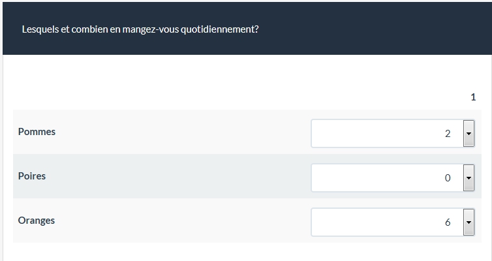
Task: Click the column header labeled 1
Action: (x=473, y=97)
